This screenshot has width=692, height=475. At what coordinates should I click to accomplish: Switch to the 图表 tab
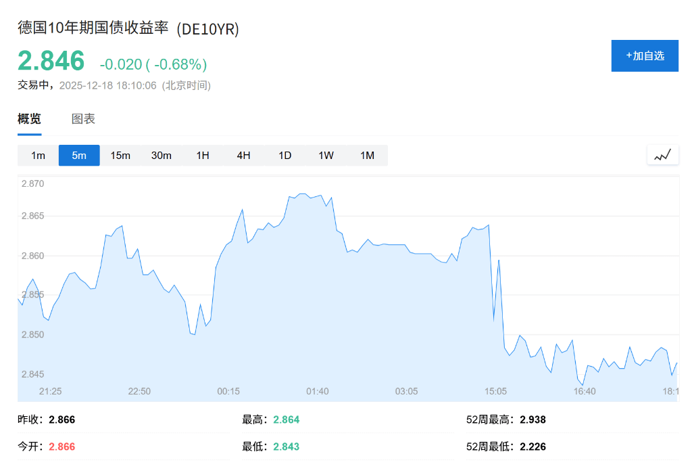[83, 119]
